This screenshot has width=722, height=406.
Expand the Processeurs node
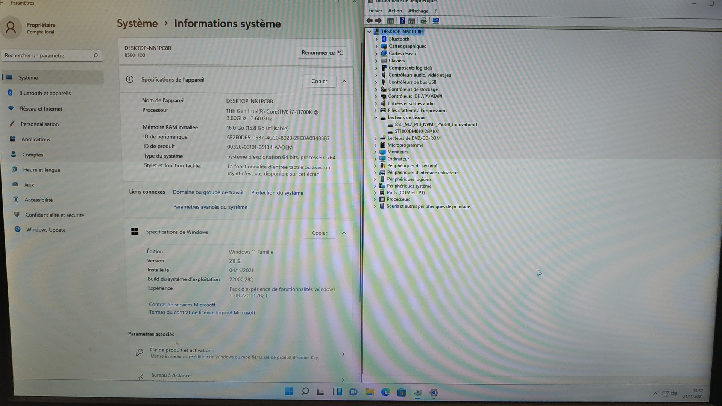click(375, 199)
